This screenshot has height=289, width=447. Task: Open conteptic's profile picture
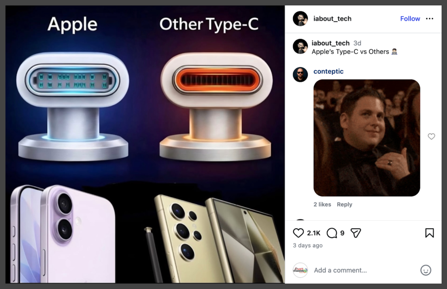click(300, 74)
